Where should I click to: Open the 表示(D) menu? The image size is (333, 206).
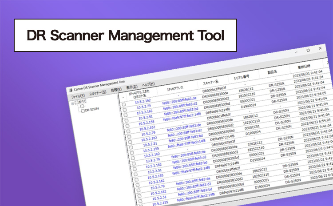pyautogui.click(x=132, y=87)
